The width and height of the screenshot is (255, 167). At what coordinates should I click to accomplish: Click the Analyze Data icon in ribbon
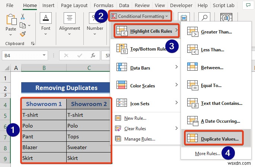coord(226,17)
